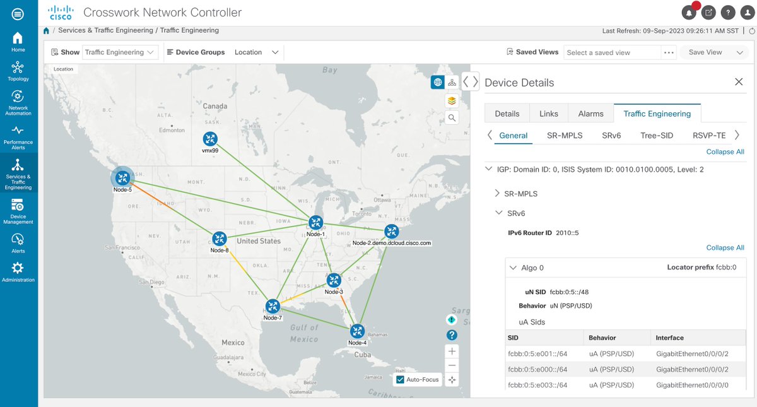Collapse the IGP Domain ID section
The image size is (757, 407).
(x=489, y=169)
